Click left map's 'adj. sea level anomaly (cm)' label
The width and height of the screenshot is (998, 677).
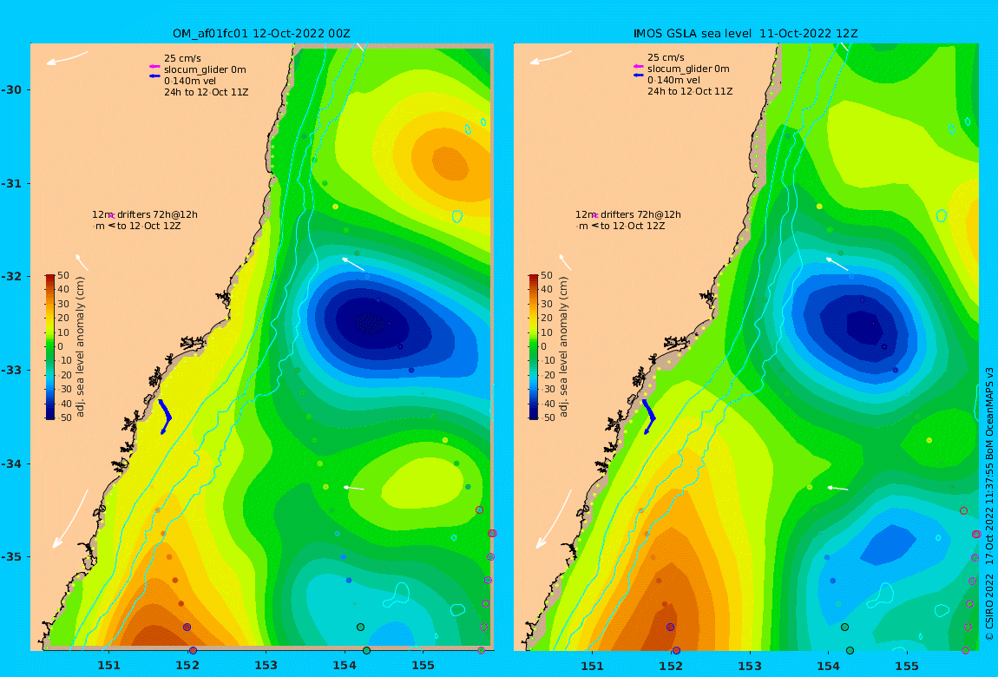point(80,347)
